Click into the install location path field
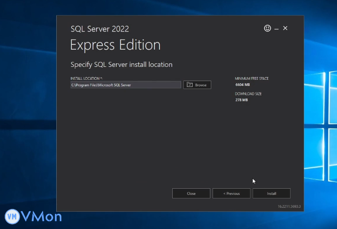This screenshot has width=337, height=229. click(126, 85)
